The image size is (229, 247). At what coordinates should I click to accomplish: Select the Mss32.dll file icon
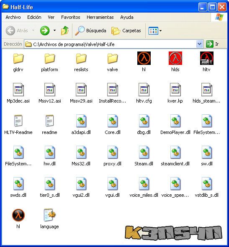(81, 152)
